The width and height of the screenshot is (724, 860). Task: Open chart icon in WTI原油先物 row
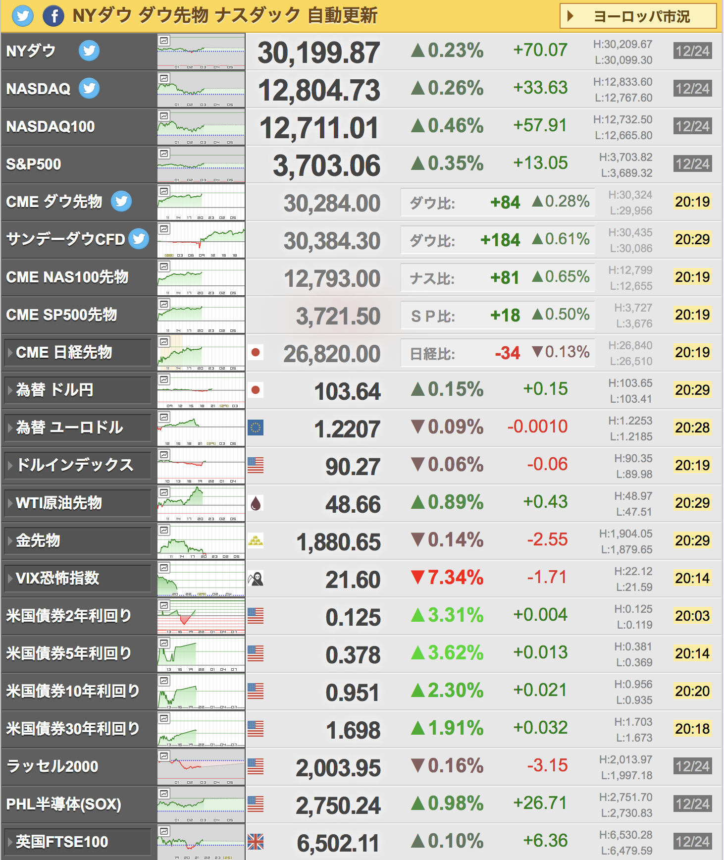pos(164,492)
